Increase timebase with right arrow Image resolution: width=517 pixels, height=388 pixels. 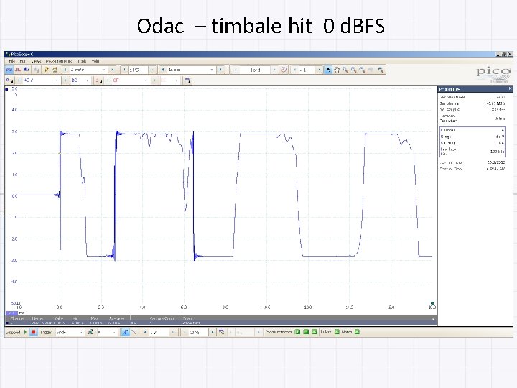tap(113, 70)
